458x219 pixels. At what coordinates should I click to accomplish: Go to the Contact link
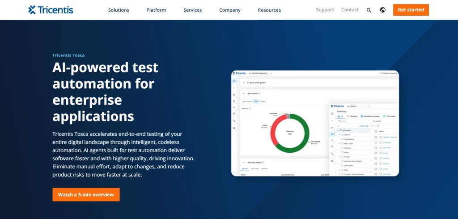(x=350, y=10)
